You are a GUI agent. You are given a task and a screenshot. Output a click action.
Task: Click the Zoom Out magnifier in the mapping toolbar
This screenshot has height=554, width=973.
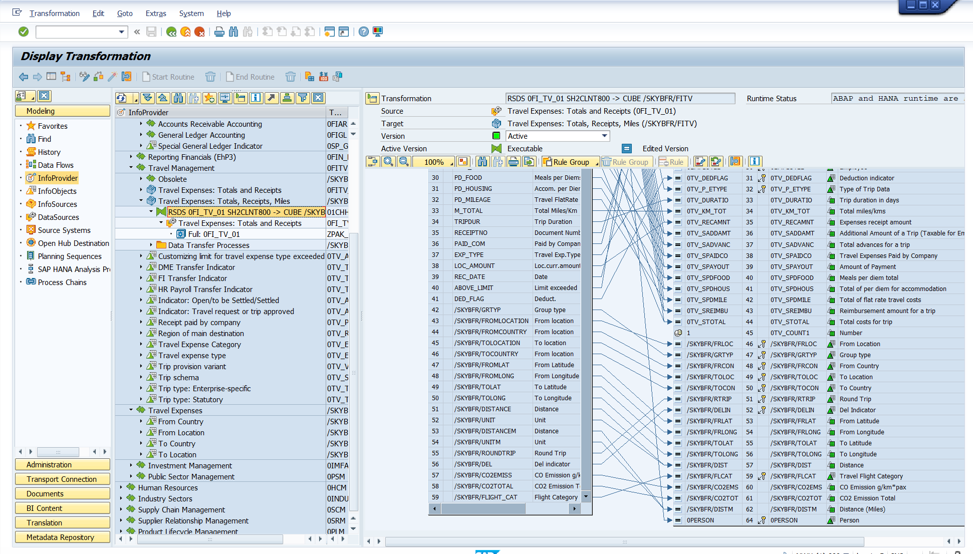[x=404, y=162]
